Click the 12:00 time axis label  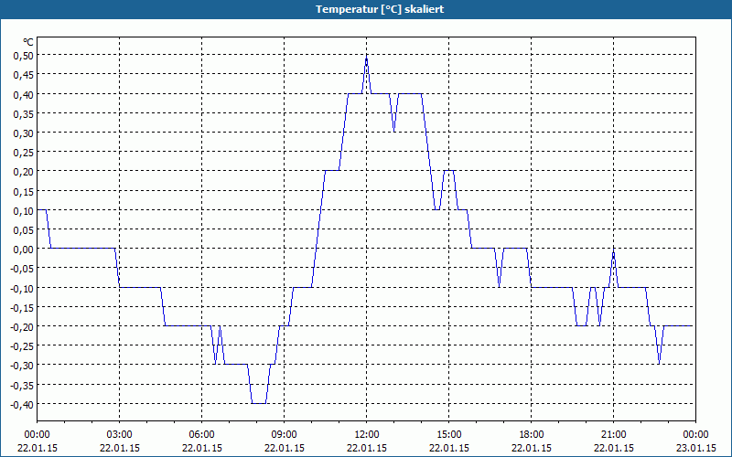pyautogui.click(x=367, y=435)
